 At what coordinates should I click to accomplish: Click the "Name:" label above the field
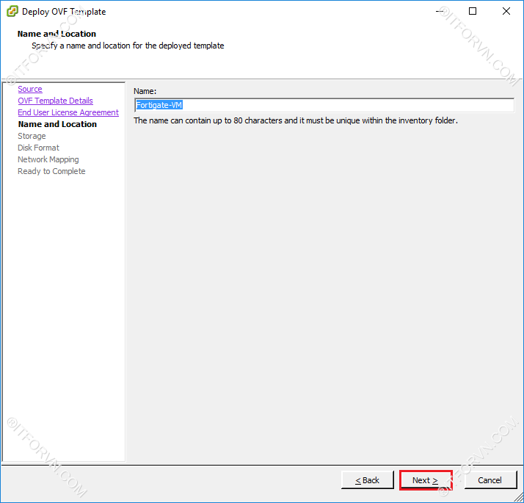click(145, 91)
